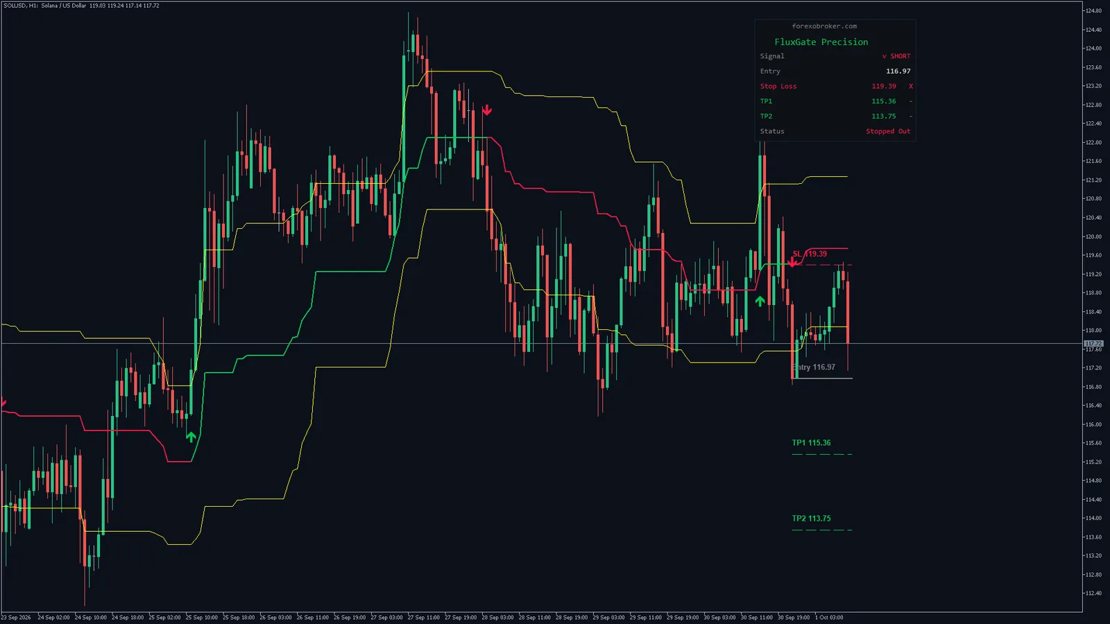Click the FluxGate Precision panel title
The height and width of the screenshot is (624, 1110).
coord(821,42)
